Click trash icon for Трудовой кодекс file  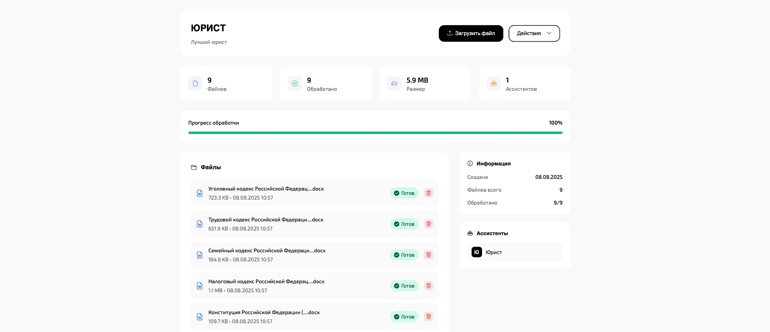point(428,224)
